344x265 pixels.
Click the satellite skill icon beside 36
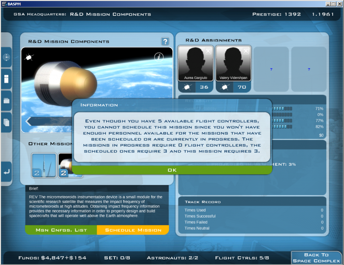pos(187,87)
